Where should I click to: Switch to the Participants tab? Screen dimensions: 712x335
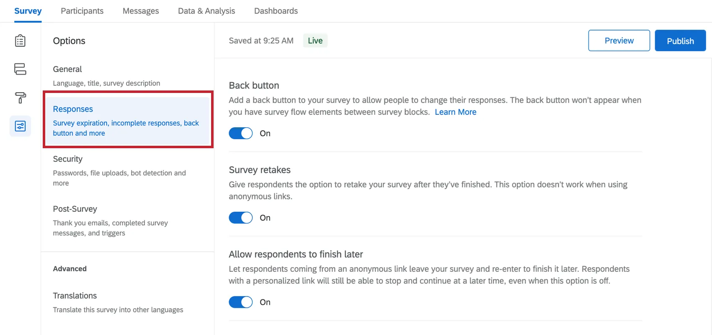[x=82, y=11]
